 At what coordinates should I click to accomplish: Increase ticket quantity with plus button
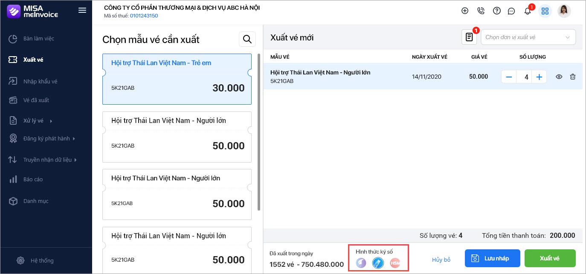[539, 77]
